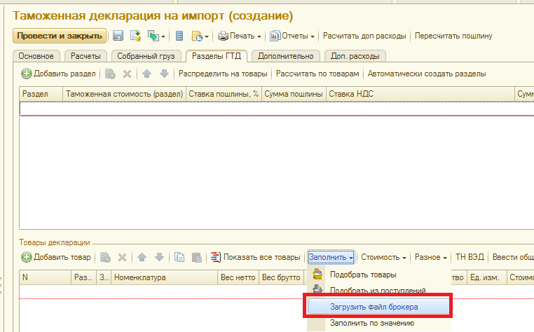534x332 pixels.
Task: Click the Номенклатура column header
Action: (140, 277)
